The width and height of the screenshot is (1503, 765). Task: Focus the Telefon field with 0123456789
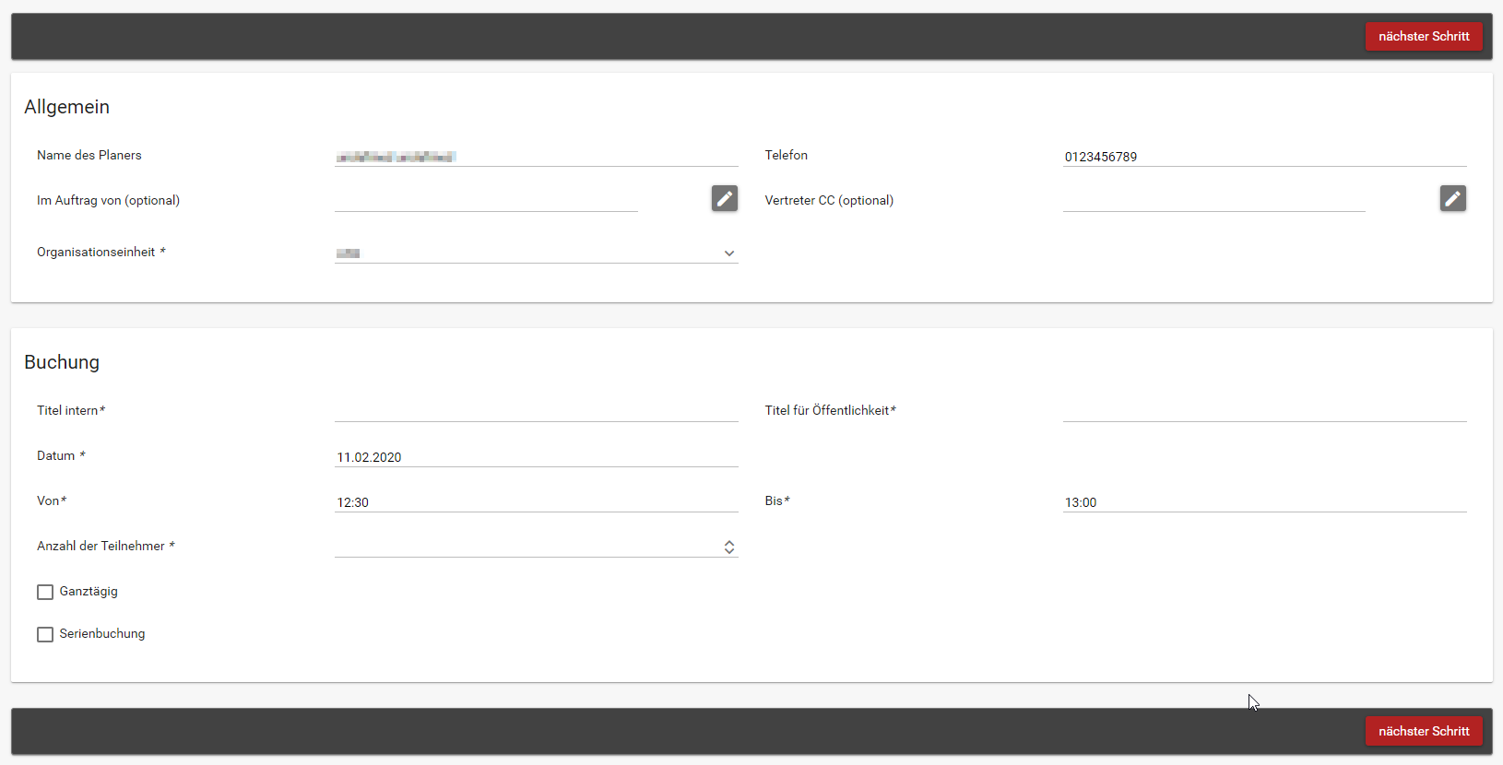pos(1265,157)
